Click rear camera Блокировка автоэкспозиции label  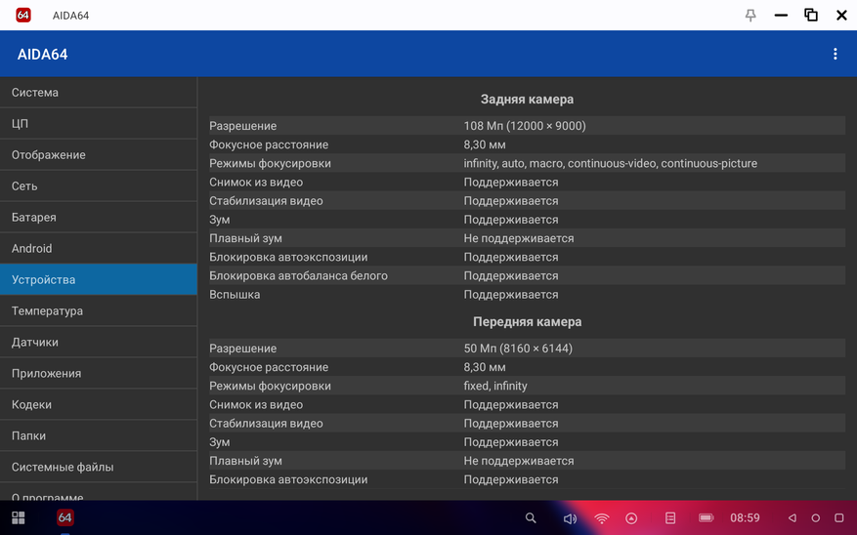[x=288, y=257]
